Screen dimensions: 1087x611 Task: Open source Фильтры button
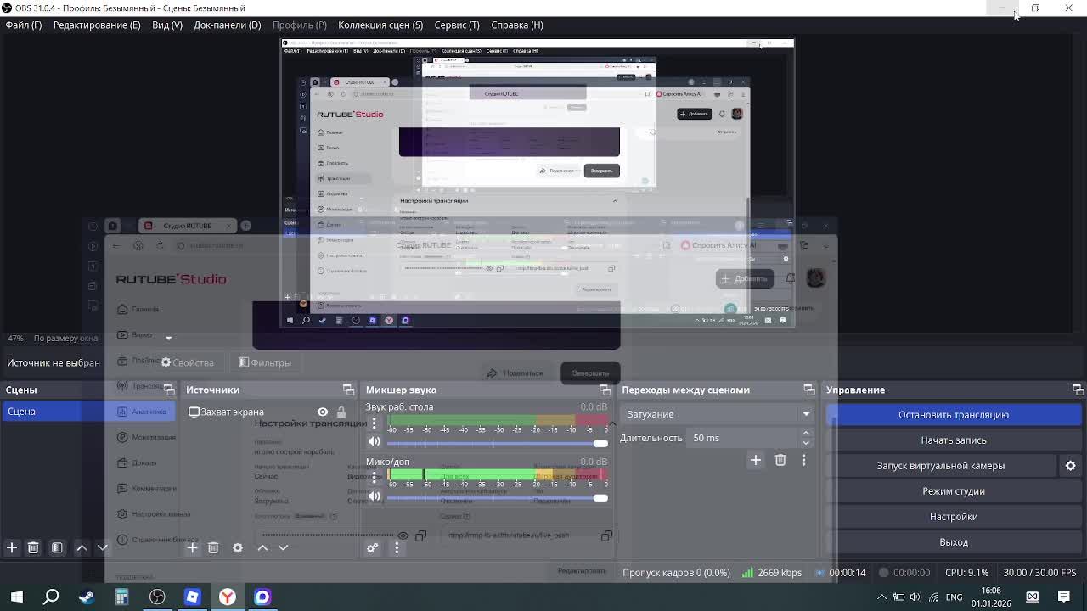pyautogui.click(x=265, y=362)
